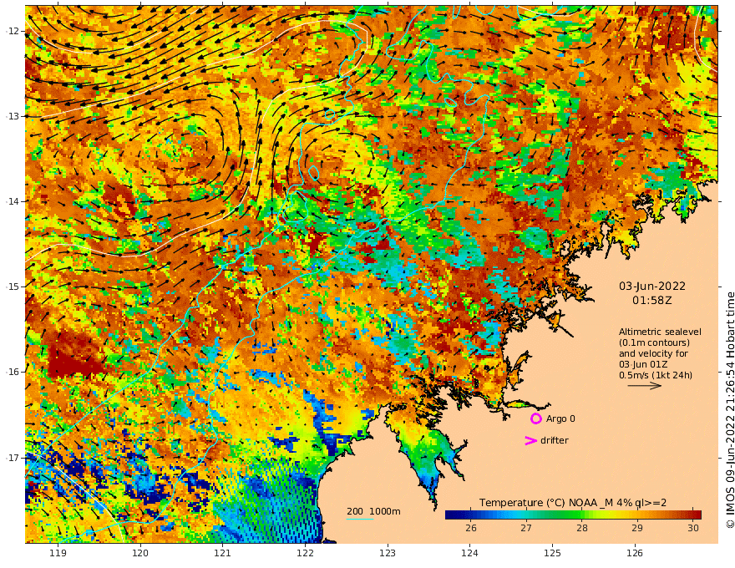This screenshot has height=568, width=735.
Task: Click the time label 01:58Z
Action: click(652, 301)
